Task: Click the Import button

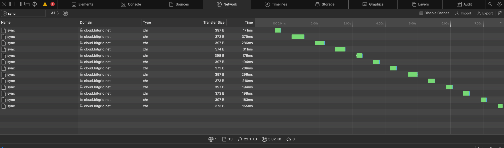Action: (463, 13)
